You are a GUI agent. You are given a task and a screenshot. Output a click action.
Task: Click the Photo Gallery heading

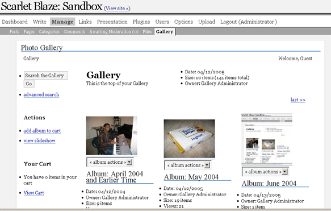pyautogui.click(x=42, y=48)
